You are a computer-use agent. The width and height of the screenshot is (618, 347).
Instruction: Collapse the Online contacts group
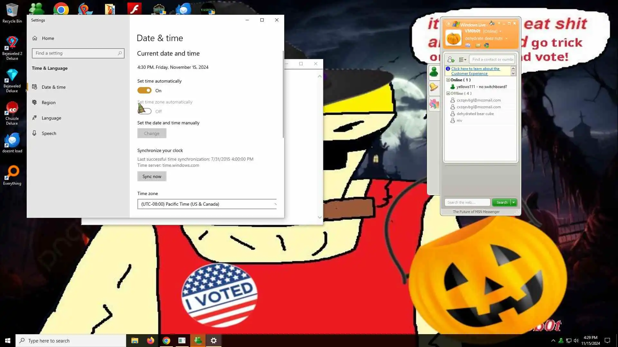pos(448,80)
